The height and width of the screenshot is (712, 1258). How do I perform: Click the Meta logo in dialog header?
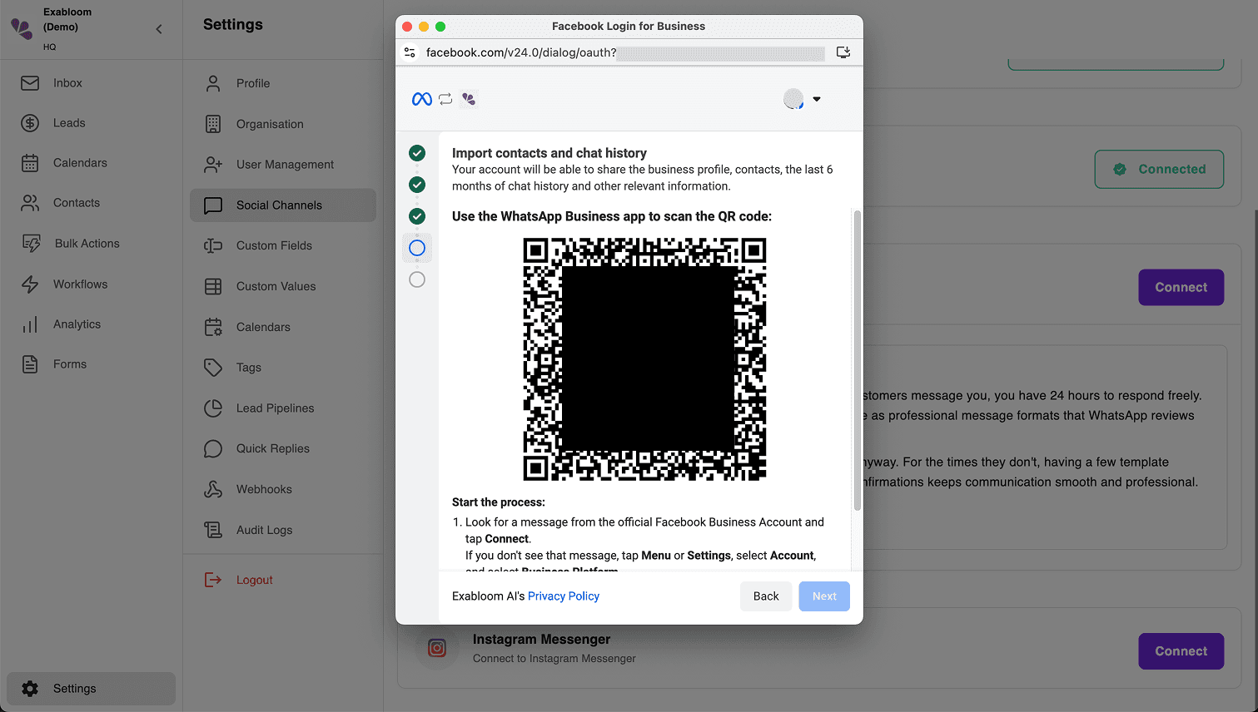click(x=422, y=99)
